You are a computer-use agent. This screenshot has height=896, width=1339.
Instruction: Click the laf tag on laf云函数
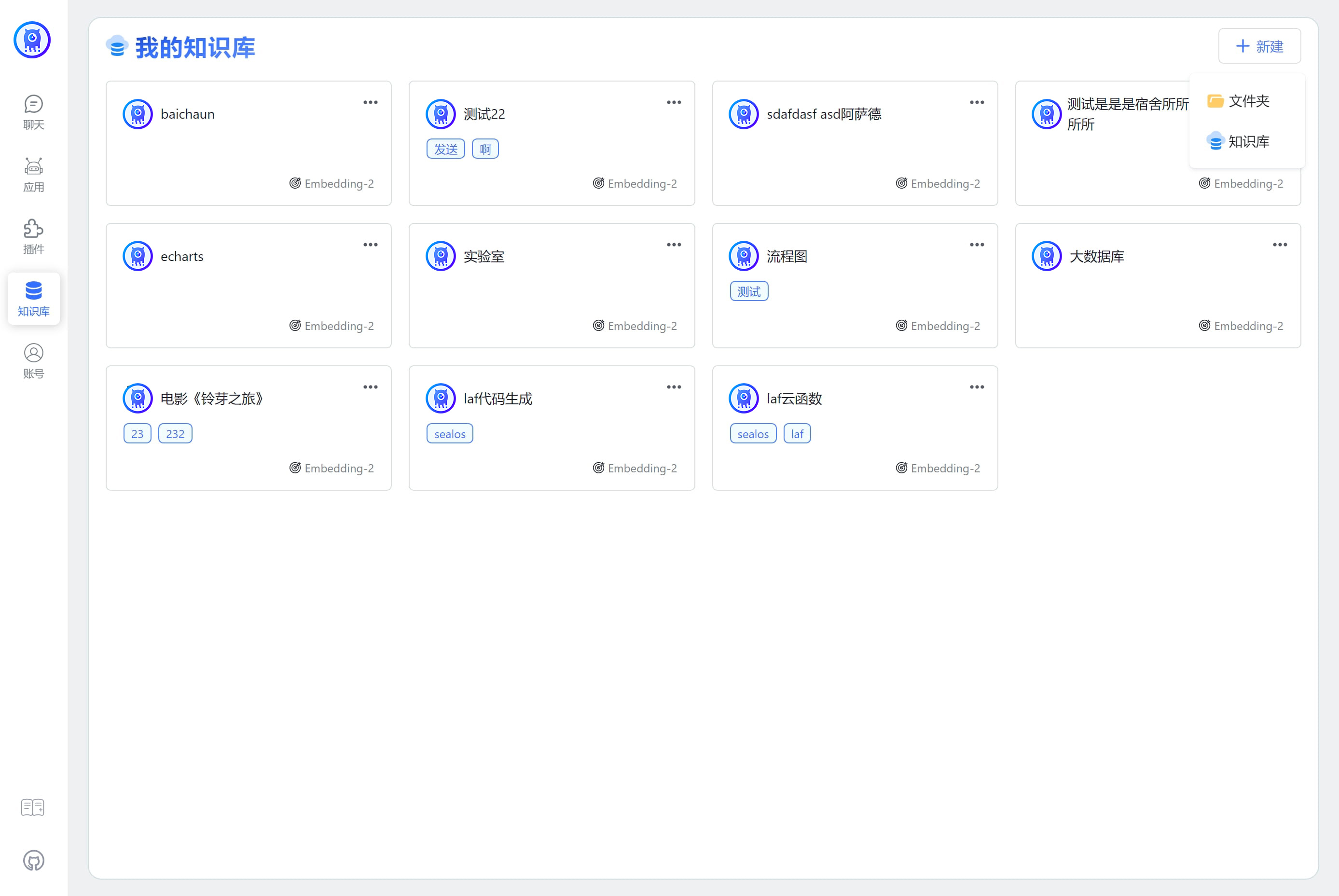797,434
